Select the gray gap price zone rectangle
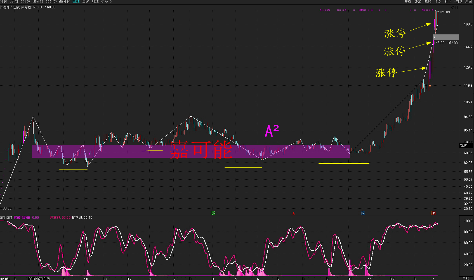Screen dimensions: 474x280 click(446, 37)
